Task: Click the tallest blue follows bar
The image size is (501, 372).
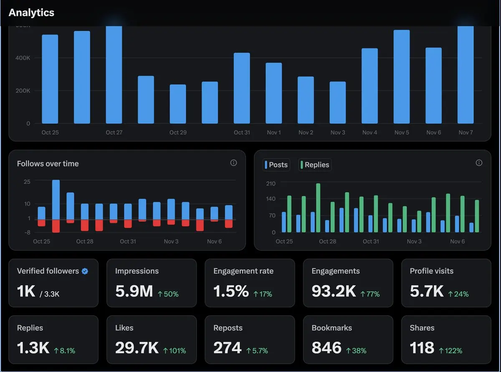Action: coord(56,200)
